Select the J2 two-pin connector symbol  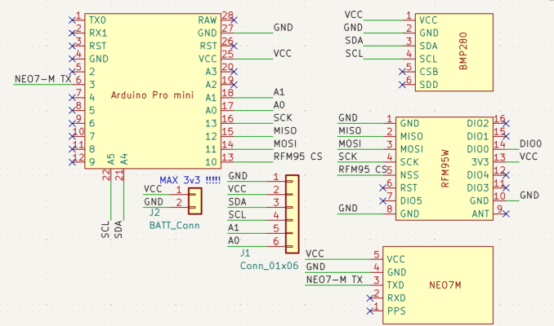pos(195,200)
